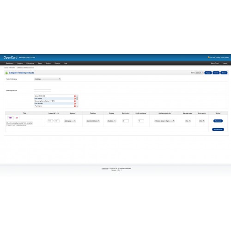Remove iPod Nano via red minus icon
Viewport: 231px width, 231px height.
[75, 106]
